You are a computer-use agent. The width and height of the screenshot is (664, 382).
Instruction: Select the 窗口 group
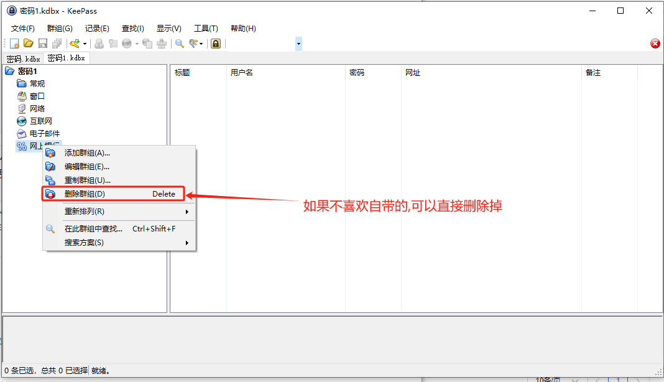[37, 96]
